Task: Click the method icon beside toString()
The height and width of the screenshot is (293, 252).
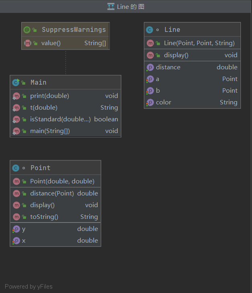Action: 16,217
